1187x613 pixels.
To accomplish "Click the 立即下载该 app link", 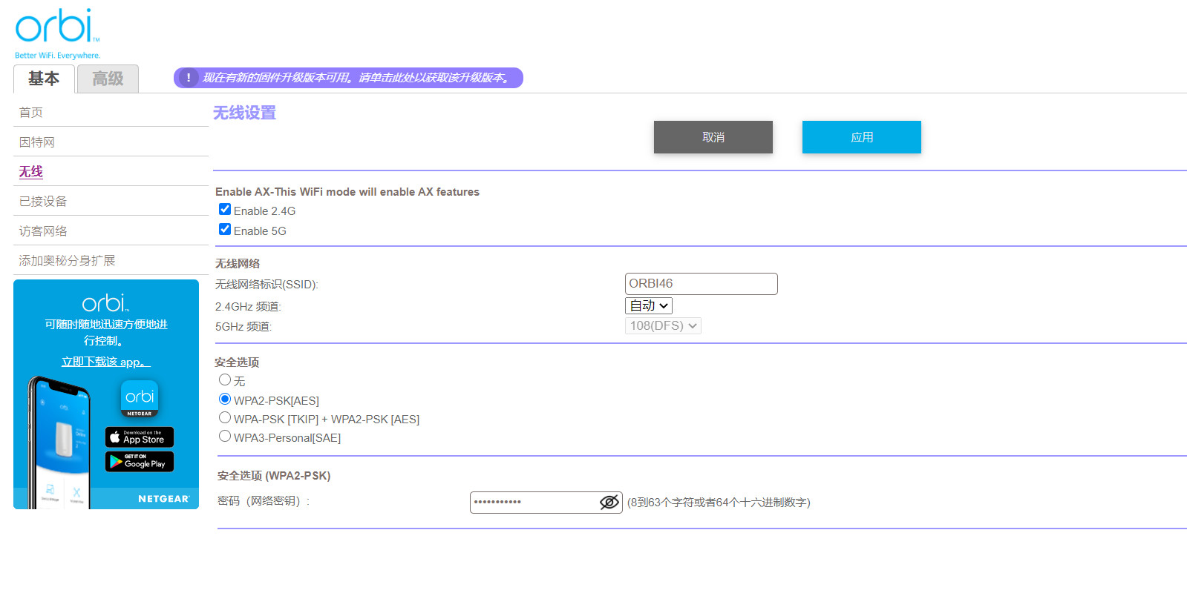I will [106, 362].
